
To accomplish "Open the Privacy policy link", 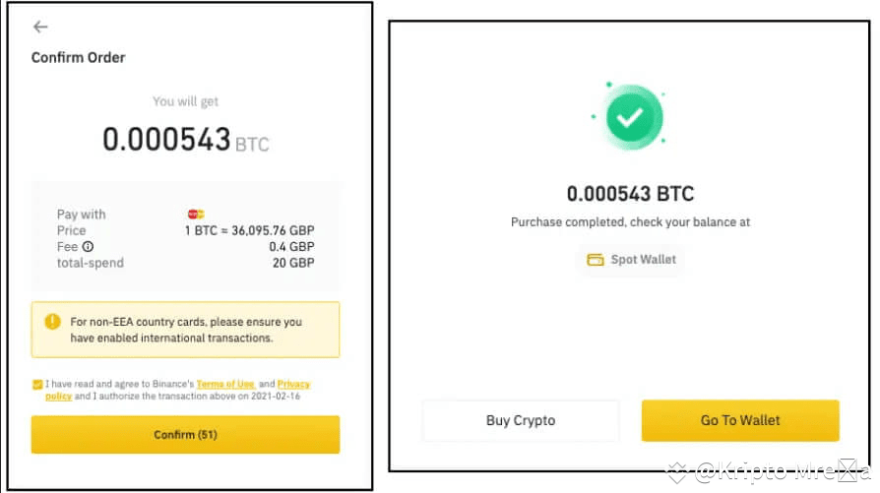I will tap(292, 384).
